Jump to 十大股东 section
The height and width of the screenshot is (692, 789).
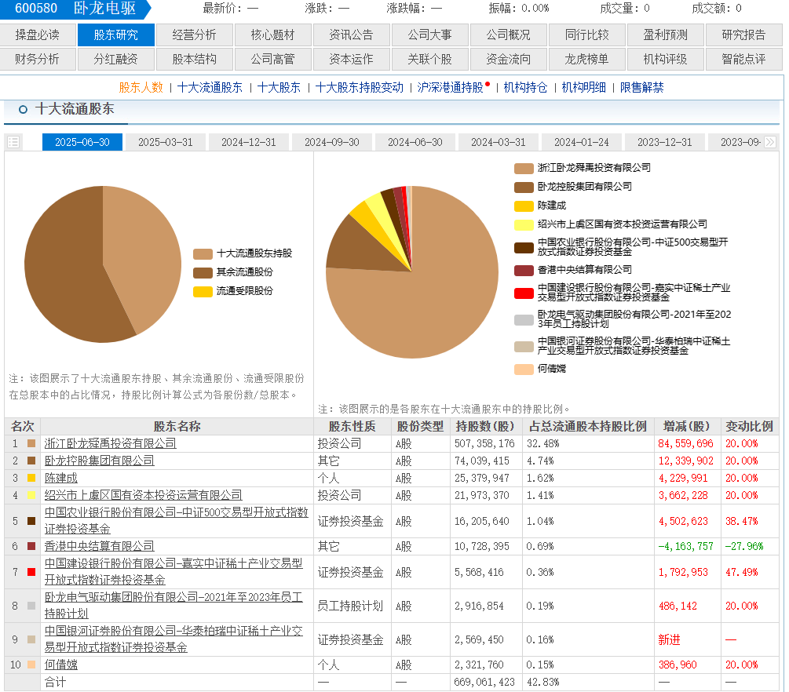click(279, 88)
